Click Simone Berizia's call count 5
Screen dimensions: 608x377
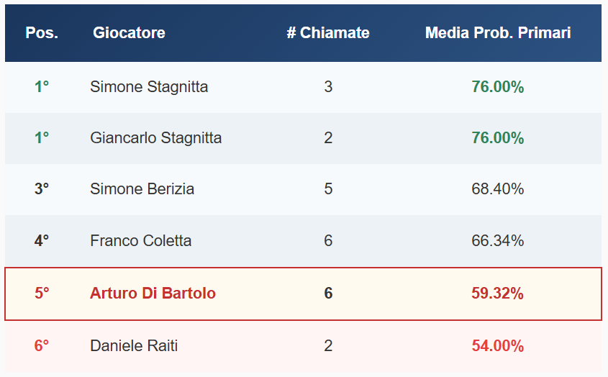328,189
